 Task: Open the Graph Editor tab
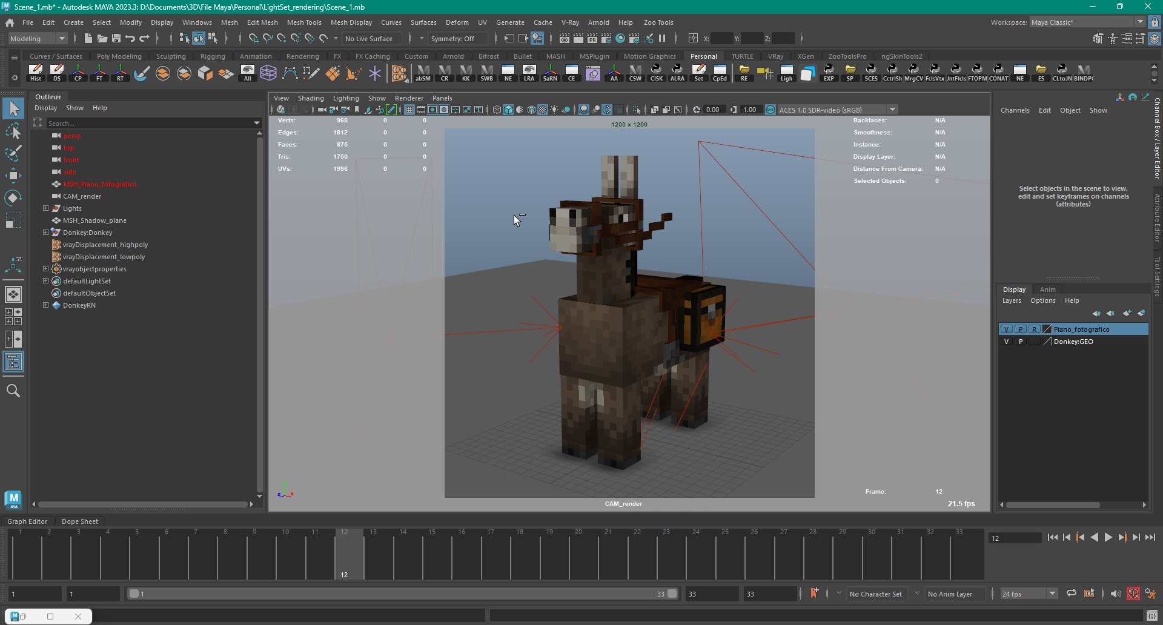[x=27, y=521]
